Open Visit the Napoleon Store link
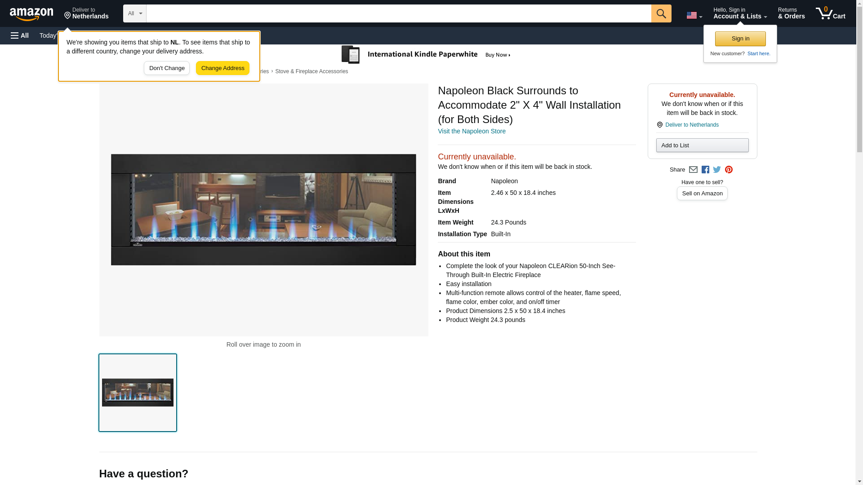The width and height of the screenshot is (863, 485). point(472,131)
